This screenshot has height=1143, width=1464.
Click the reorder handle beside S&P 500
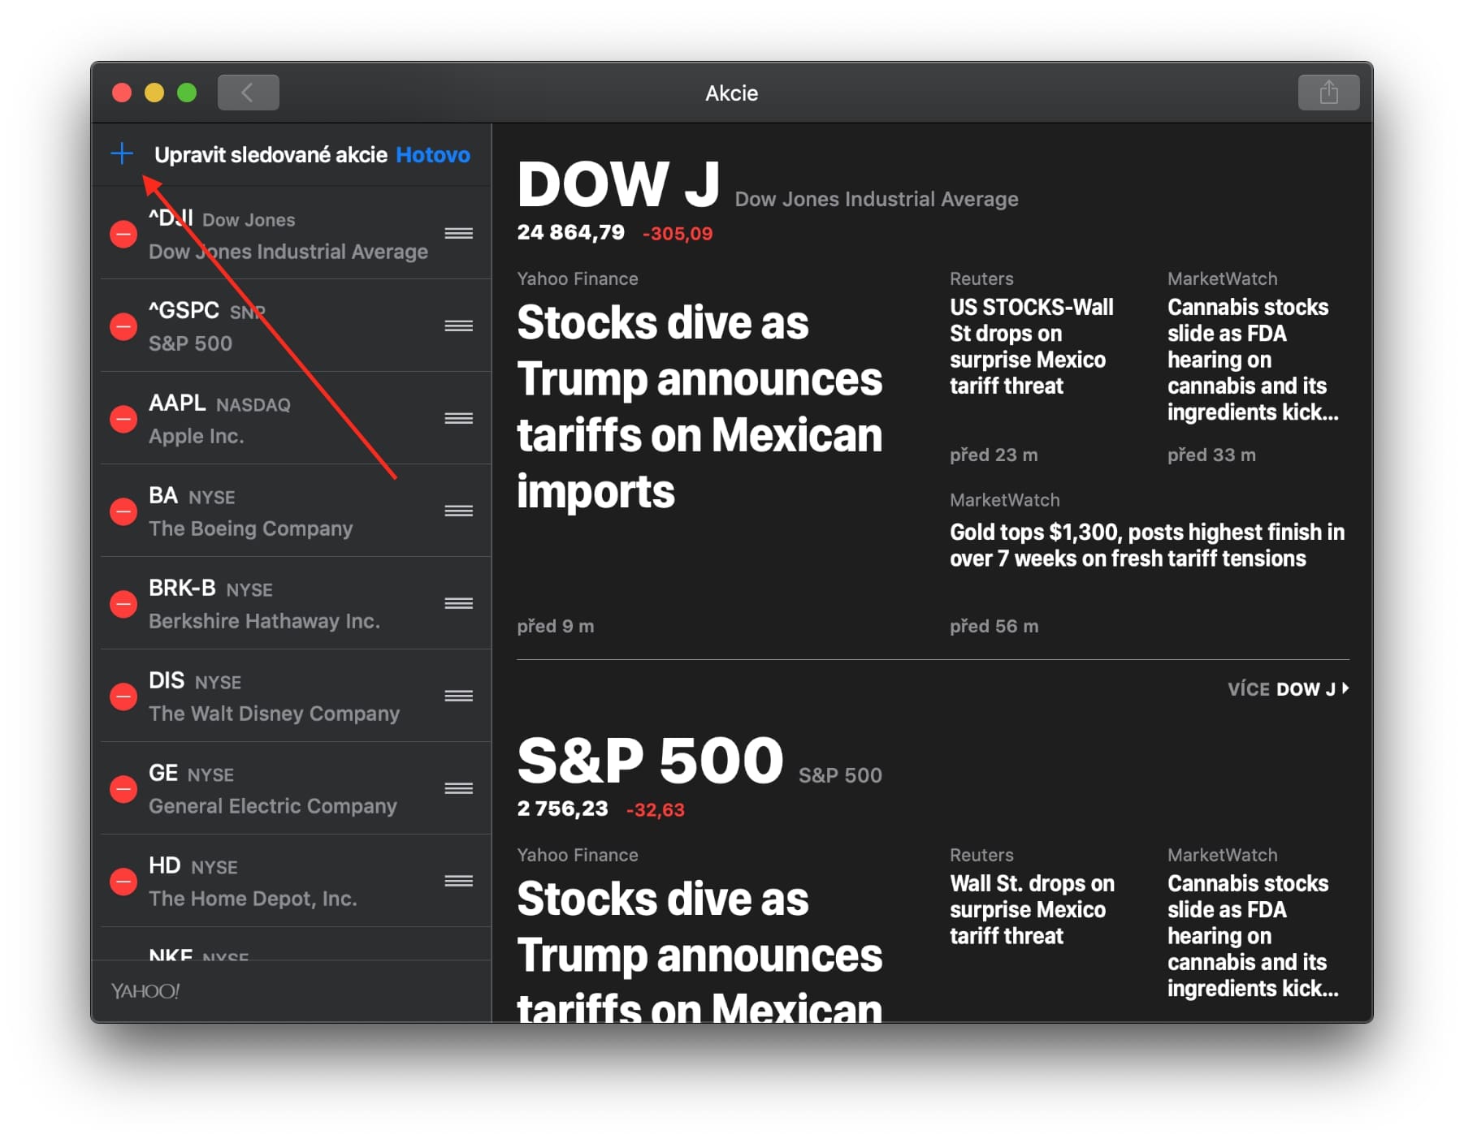[x=459, y=326]
